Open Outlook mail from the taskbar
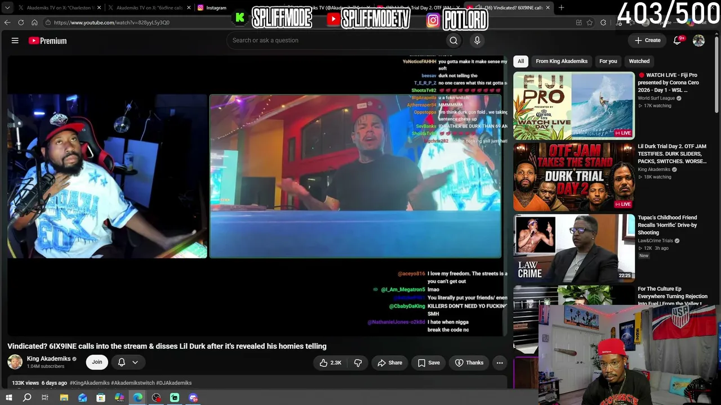The width and height of the screenshot is (721, 405). pos(83,398)
